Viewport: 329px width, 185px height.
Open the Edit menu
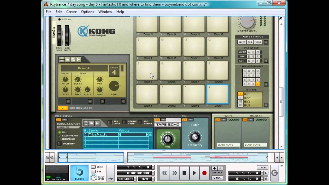click(x=59, y=12)
